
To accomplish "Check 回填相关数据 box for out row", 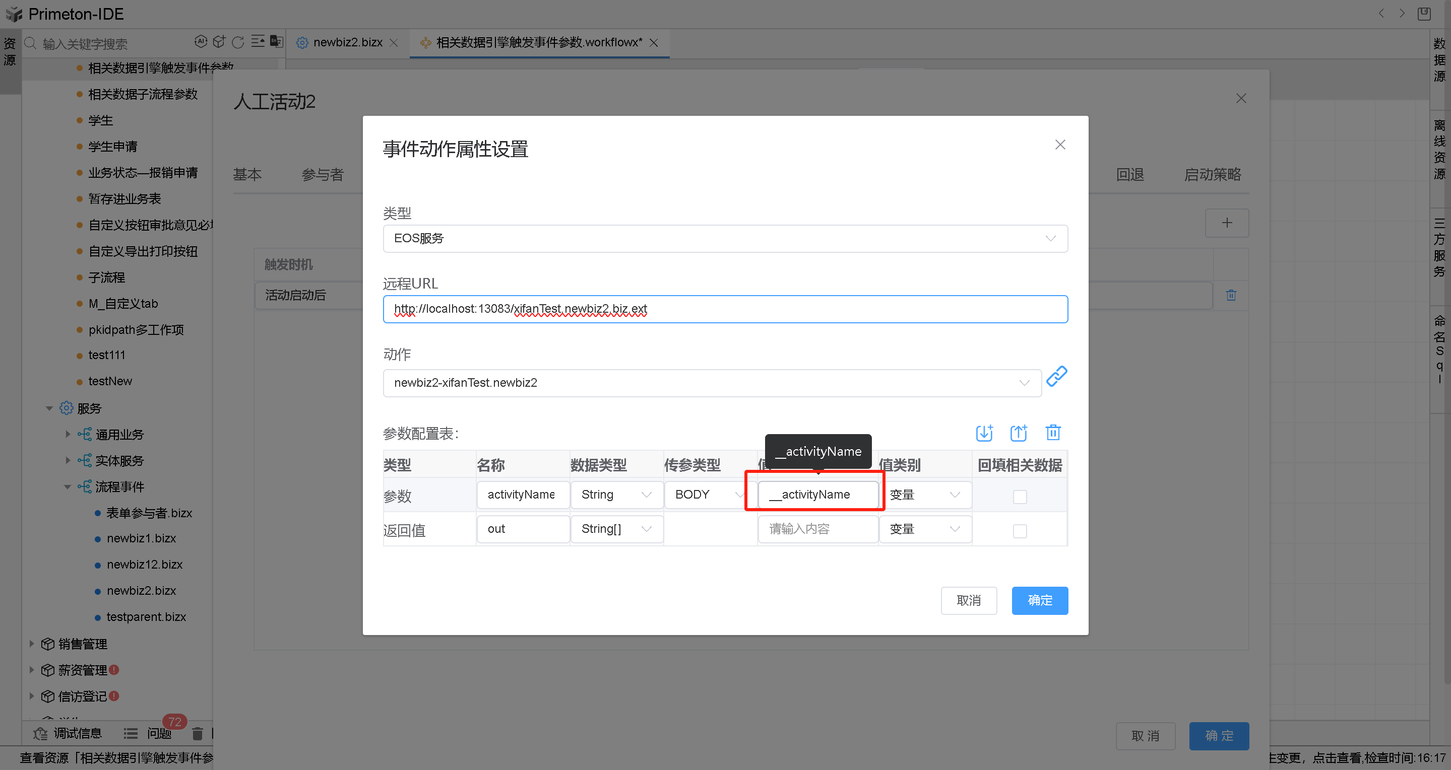I will pos(1020,531).
